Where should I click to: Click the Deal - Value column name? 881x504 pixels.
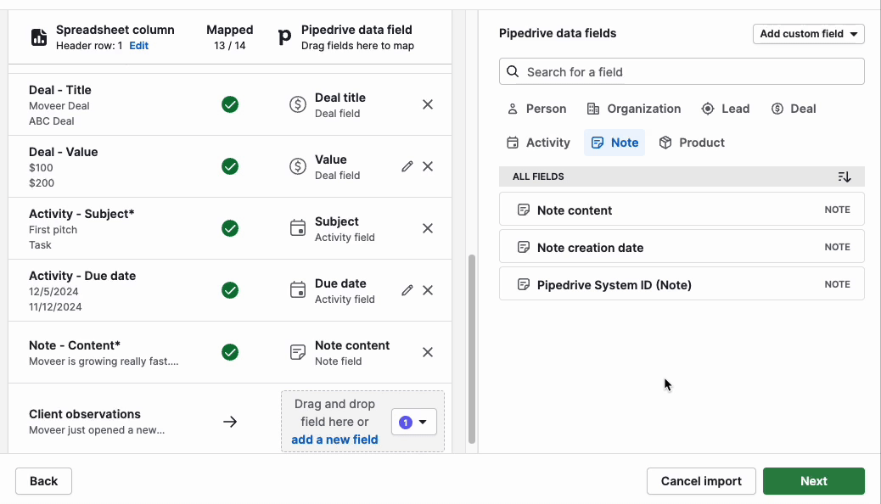(x=64, y=152)
